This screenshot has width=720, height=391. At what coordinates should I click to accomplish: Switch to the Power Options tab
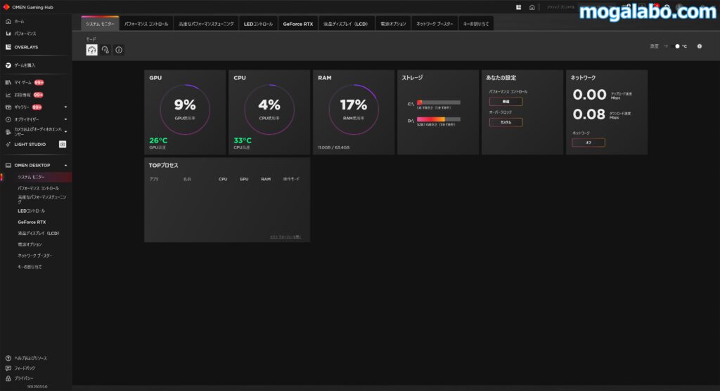393,24
